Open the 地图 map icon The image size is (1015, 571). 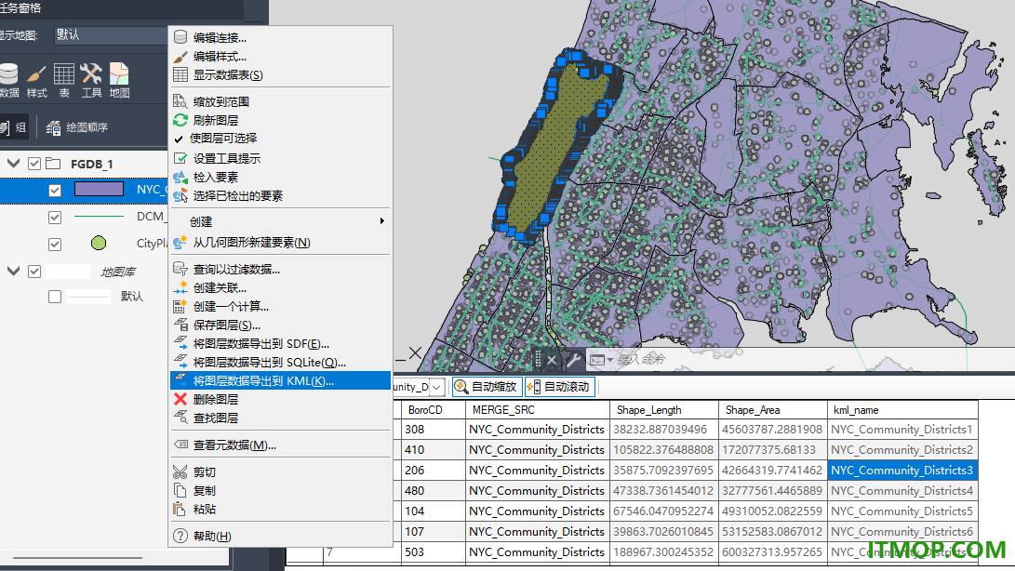(119, 80)
